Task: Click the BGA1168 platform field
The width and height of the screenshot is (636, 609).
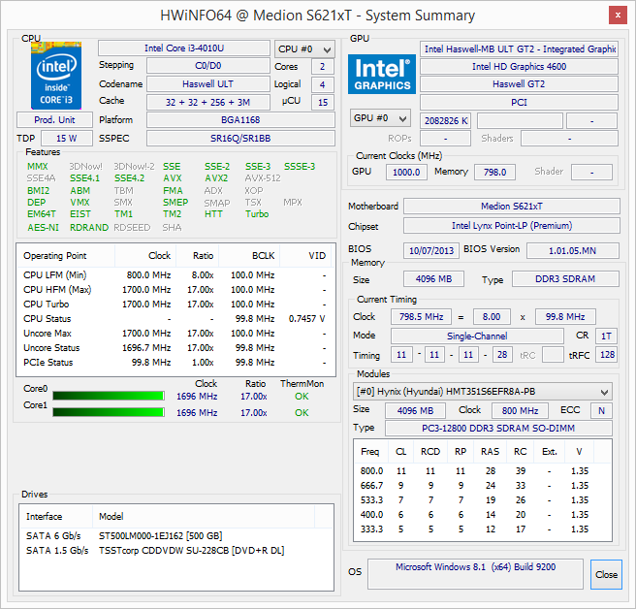Action: [240, 119]
